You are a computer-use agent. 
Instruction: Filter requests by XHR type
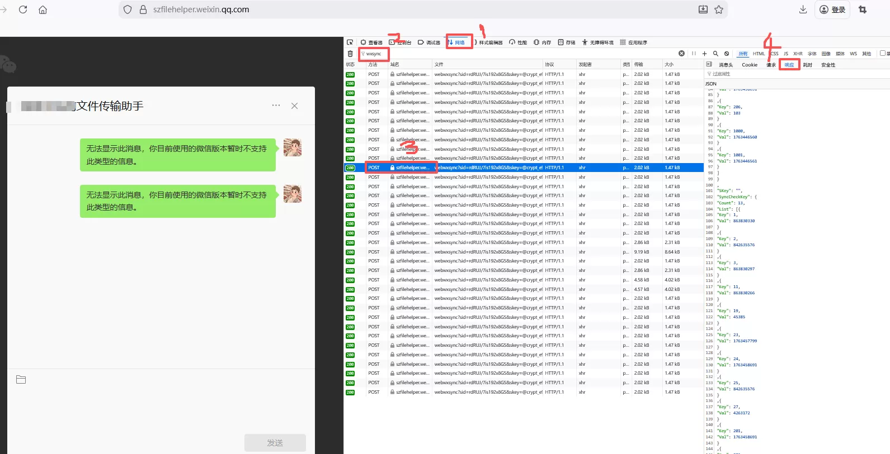tap(798, 54)
